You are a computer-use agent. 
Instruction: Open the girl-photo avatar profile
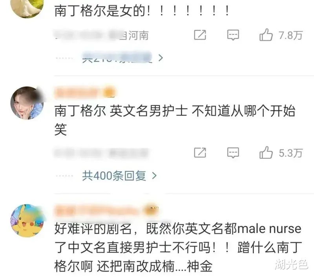(x=27, y=103)
